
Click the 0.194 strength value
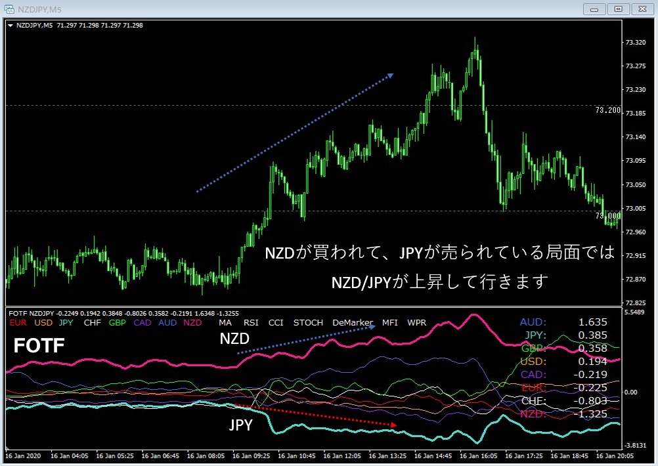592,361
